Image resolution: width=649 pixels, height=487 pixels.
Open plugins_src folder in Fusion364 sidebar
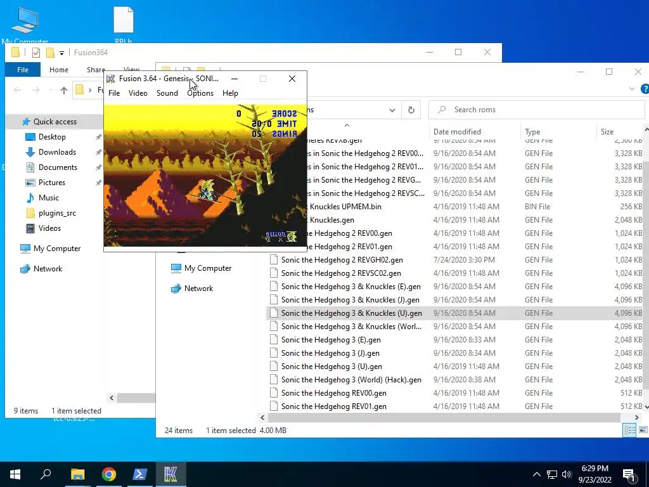pos(57,213)
